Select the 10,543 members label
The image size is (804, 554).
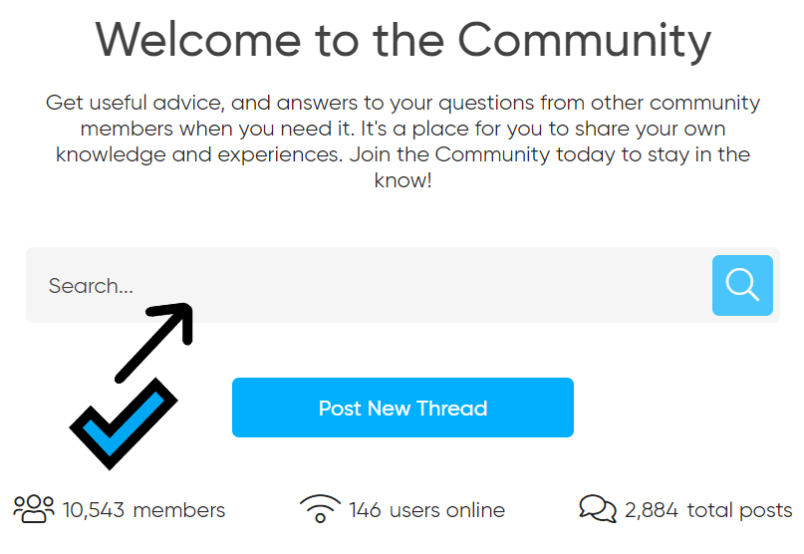[x=143, y=510]
